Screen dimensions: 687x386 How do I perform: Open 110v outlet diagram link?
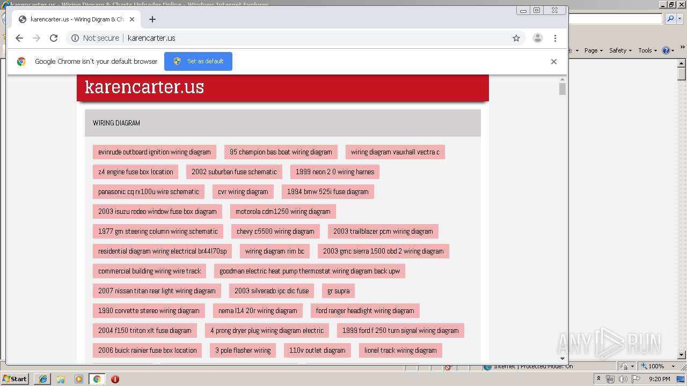click(317, 351)
